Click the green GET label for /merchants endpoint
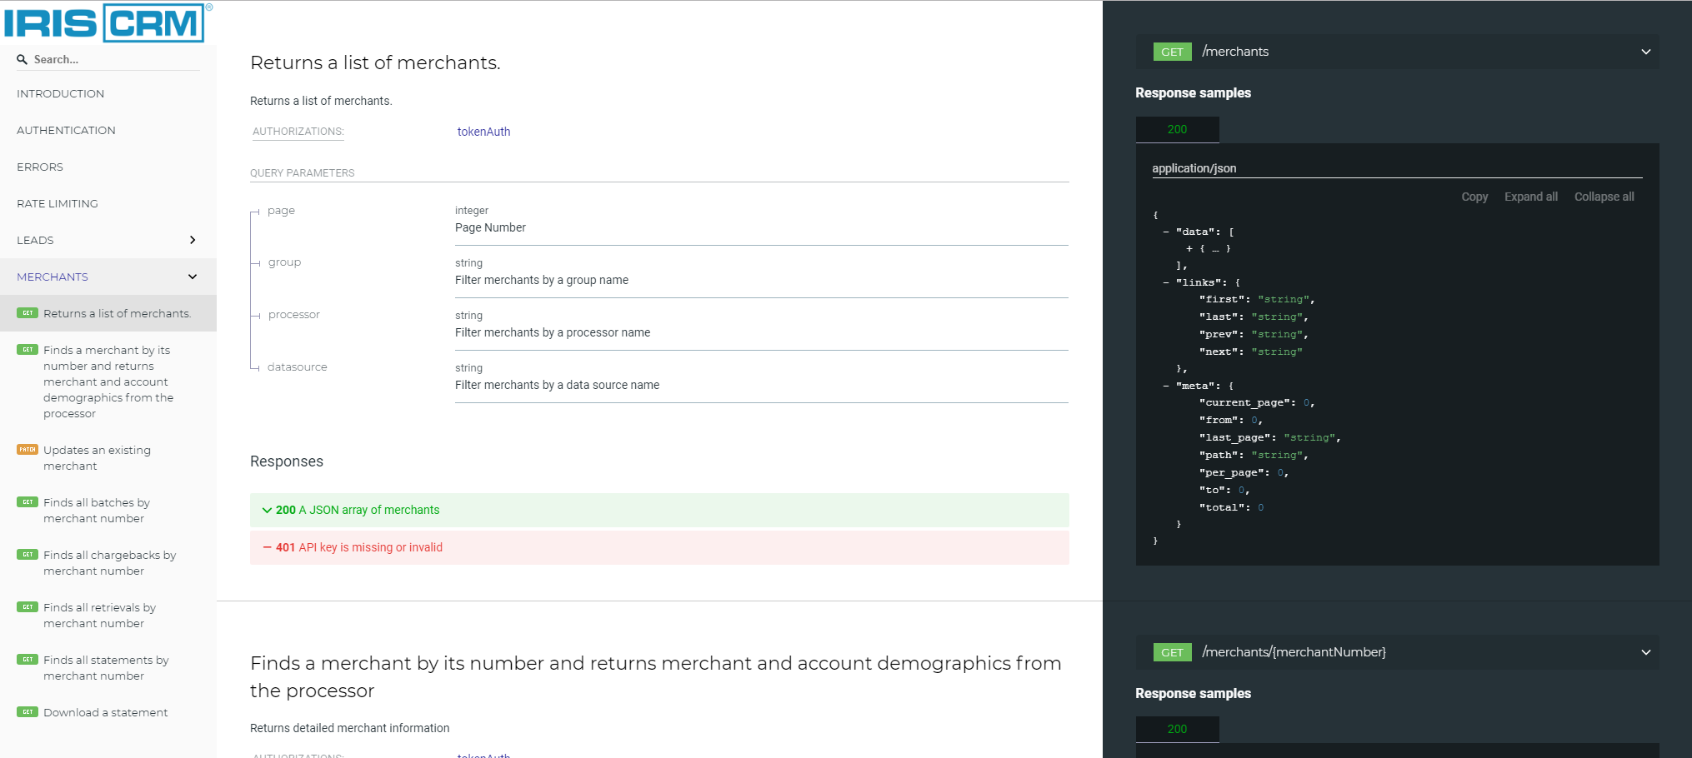 tap(1172, 52)
